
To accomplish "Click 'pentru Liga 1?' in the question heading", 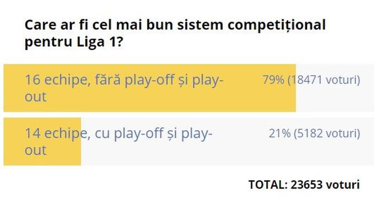I will click(x=74, y=42).
